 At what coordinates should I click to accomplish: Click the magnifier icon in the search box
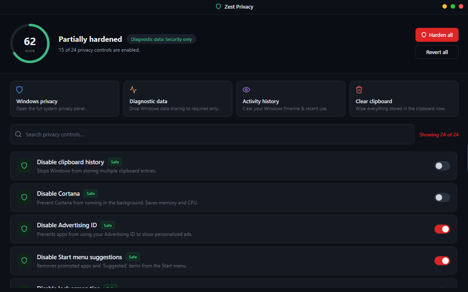coord(18,134)
